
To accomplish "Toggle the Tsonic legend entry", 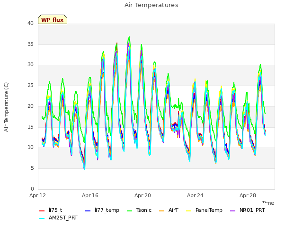I will point(139,210).
